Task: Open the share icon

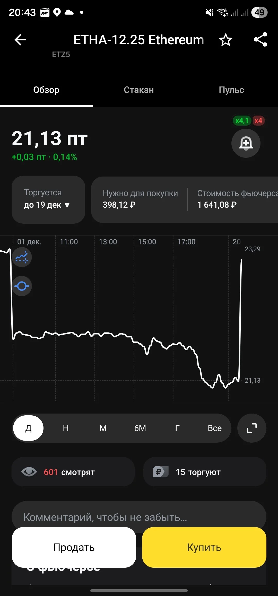Action: (x=260, y=39)
